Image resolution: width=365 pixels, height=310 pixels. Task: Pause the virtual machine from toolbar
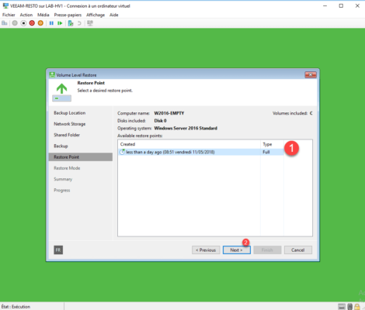coord(51,23)
